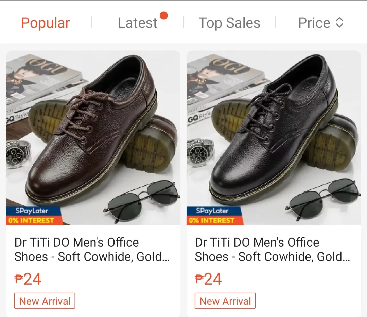Tap SPayLater badge on black shoe listing
Viewport: 367px width, 317px height.
pyautogui.click(x=212, y=211)
